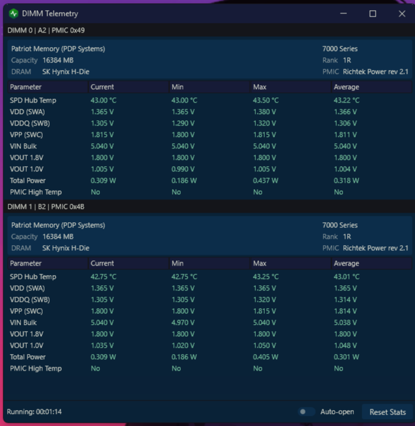Click DIMM 1 VOUT 1.8V row label
The height and width of the screenshot is (426, 415).
27,334
